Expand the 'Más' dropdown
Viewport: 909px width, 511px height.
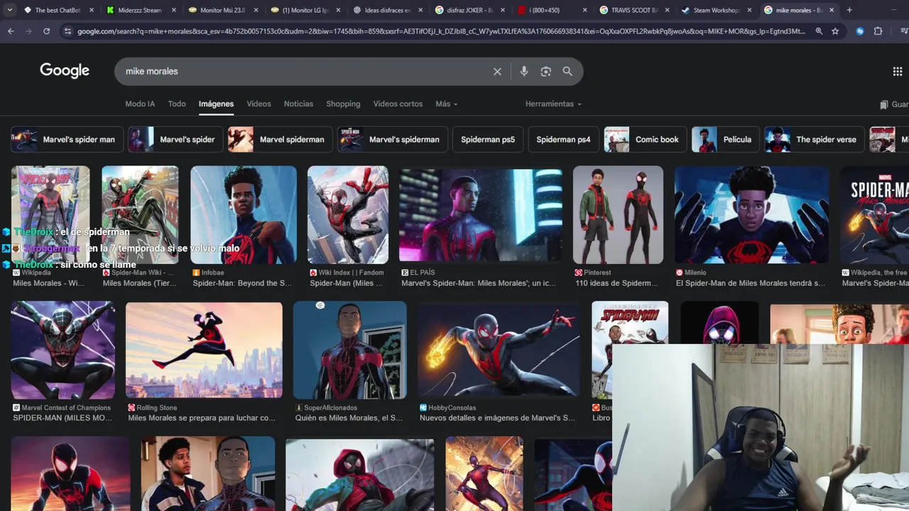(x=446, y=104)
